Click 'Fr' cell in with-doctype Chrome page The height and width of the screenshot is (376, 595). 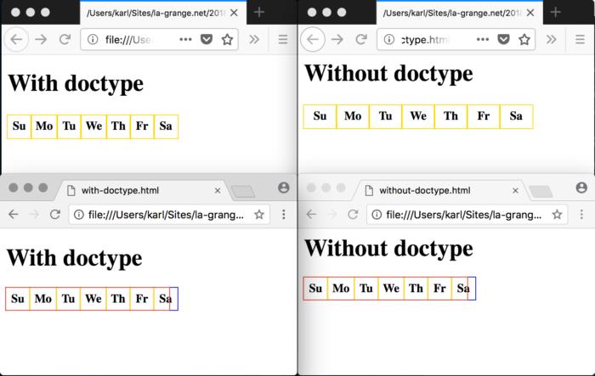(x=142, y=299)
